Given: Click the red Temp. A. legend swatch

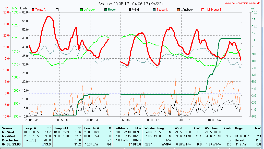Looking at the screenshot, I should (x=33, y=10).
